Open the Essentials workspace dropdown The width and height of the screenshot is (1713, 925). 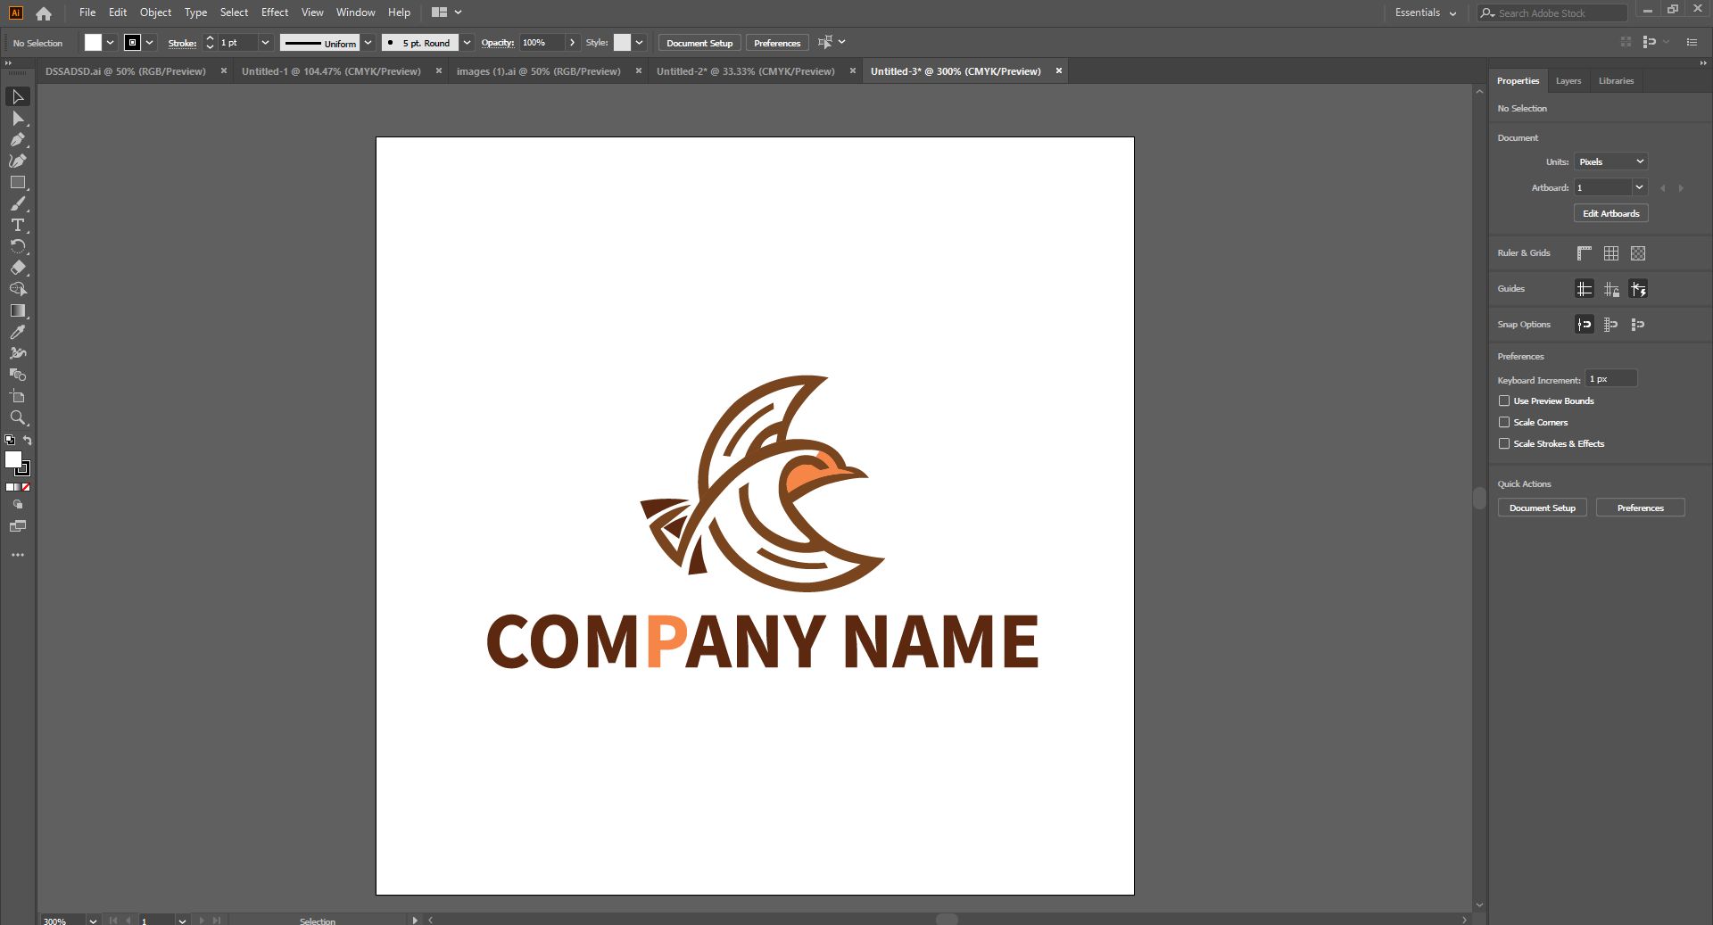(x=1425, y=12)
